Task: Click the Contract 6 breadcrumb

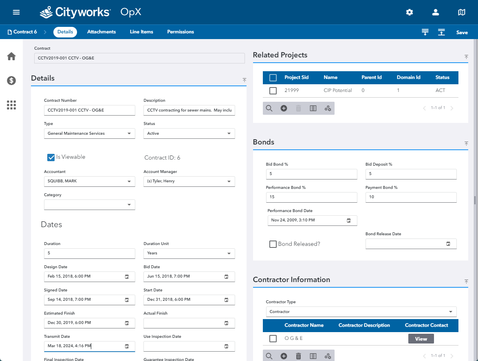Action: pos(22,32)
